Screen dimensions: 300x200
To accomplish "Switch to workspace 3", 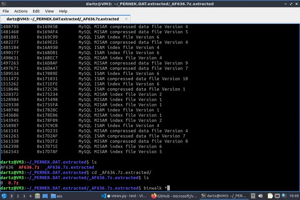I will (x=24, y=196).
